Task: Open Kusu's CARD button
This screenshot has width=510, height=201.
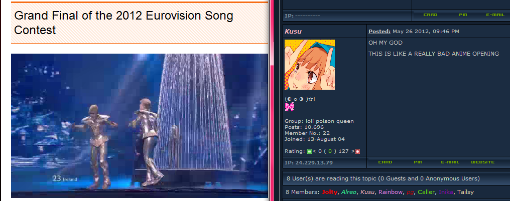Action: point(385,162)
